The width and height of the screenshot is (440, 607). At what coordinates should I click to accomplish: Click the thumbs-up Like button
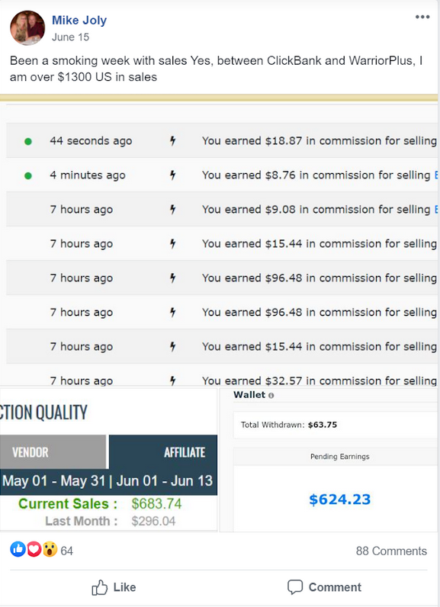tap(114, 587)
